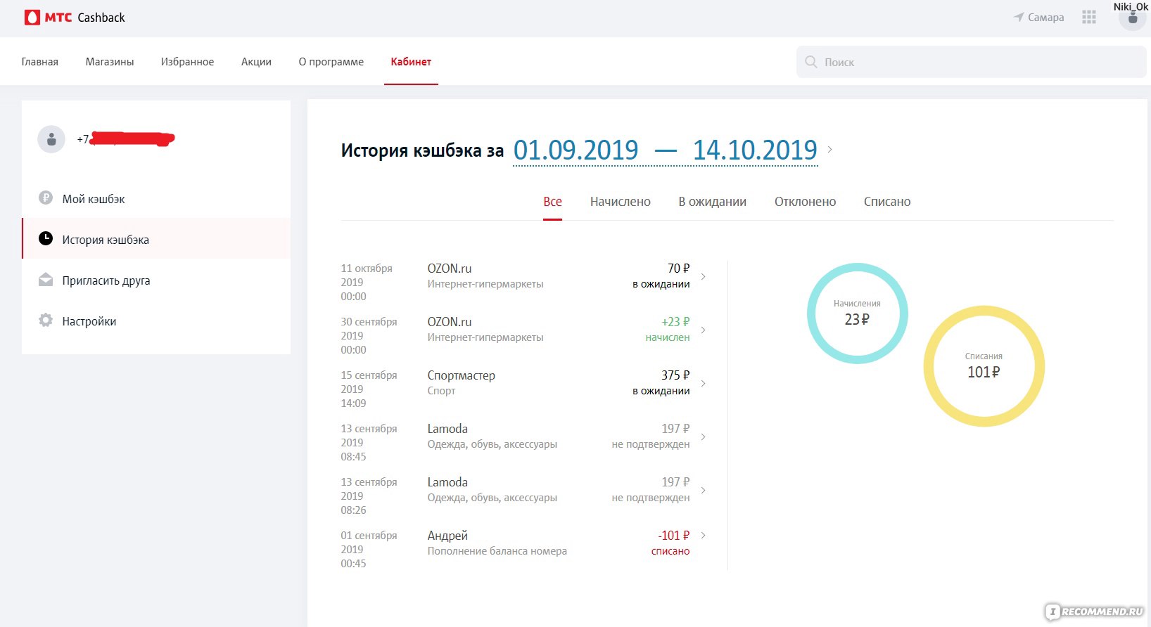Click the -101 ₽ списано amount
Image resolution: width=1151 pixels, height=627 pixels.
tap(670, 543)
